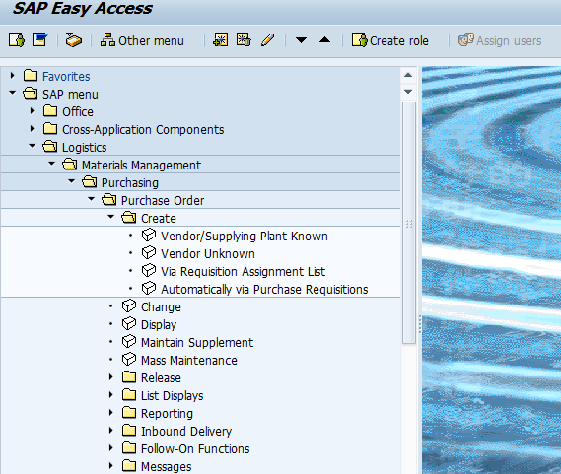Select the Logistics tree label

coord(85,148)
